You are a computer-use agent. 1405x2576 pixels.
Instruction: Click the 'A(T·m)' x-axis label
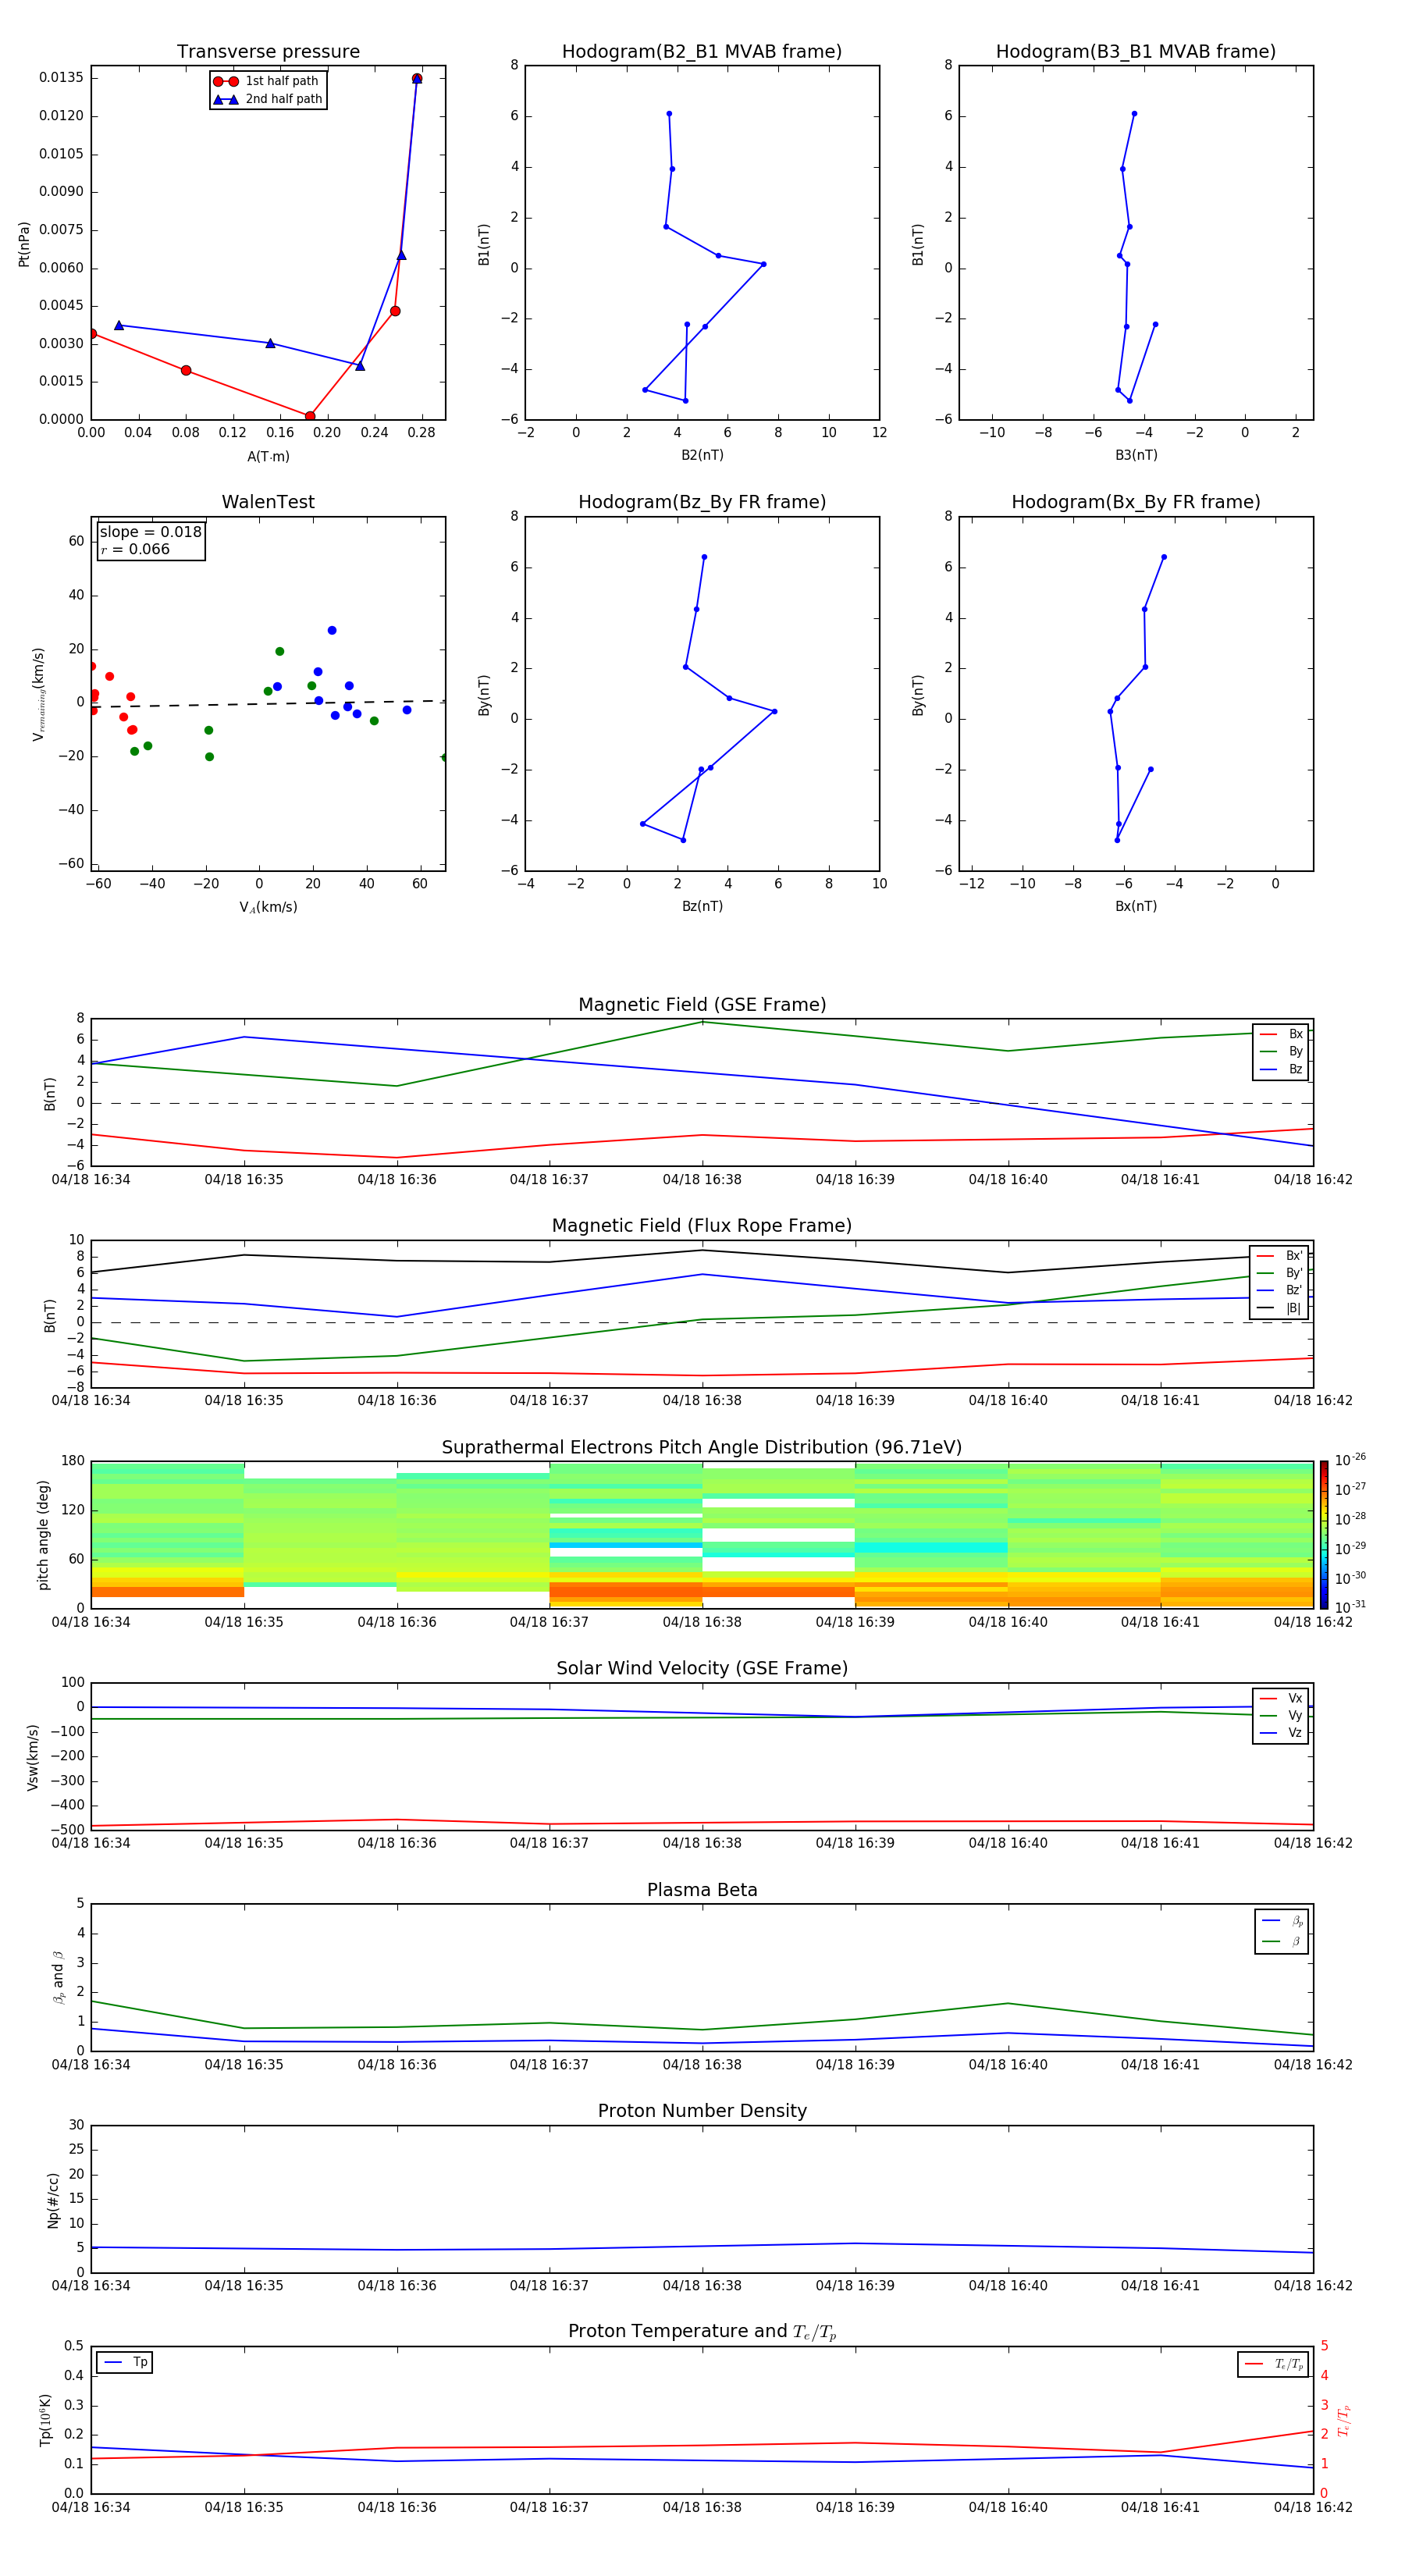pyautogui.click(x=268, y=456)
